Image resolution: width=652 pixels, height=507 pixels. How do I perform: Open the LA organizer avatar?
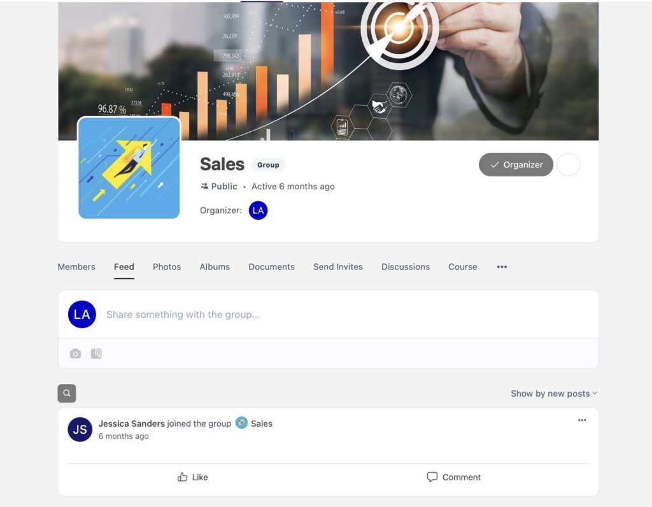pyautogui.click(x=258, y=210)
